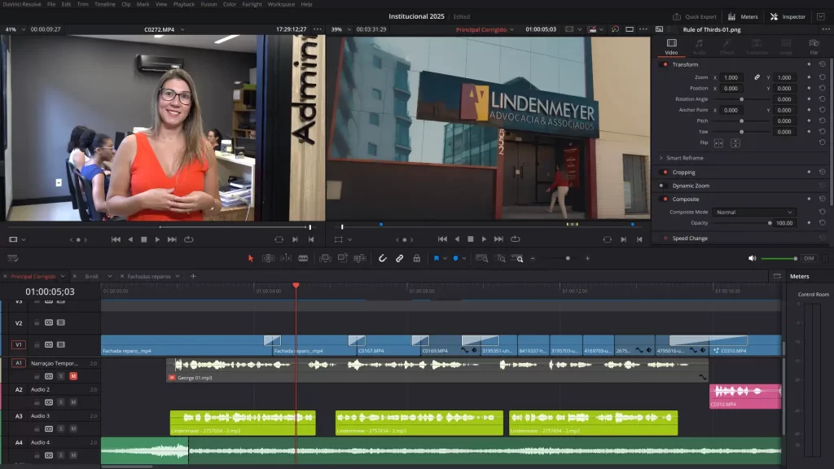Toggle loop in the timeline viewer
This screenshot has height=469, width=834.
pos(516,239)
